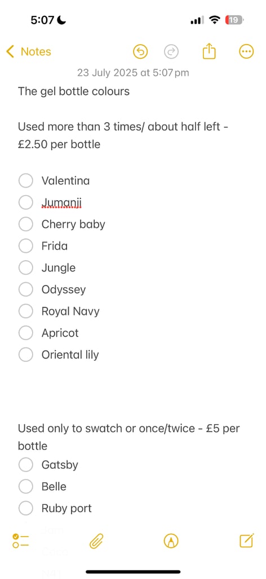The image size is (266, 579).
Task: Tap the paperclip attachment icon
Action: pyautogui.click(x=96, y=541)
